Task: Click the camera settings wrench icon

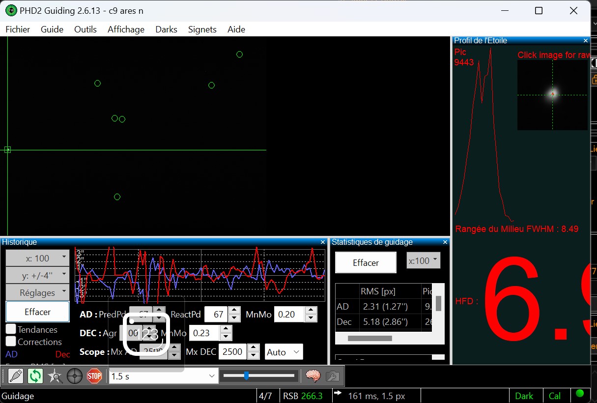Action: [x=333, y=376]
